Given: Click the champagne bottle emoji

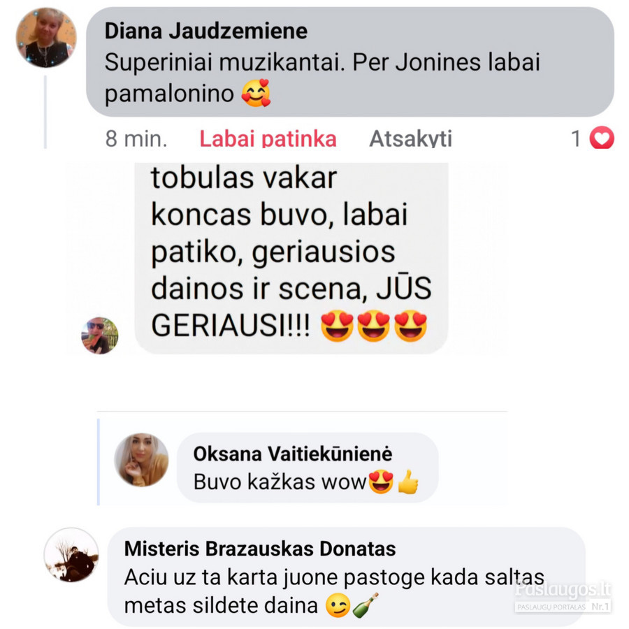Looking at the screenshot, I should [366, 605].
